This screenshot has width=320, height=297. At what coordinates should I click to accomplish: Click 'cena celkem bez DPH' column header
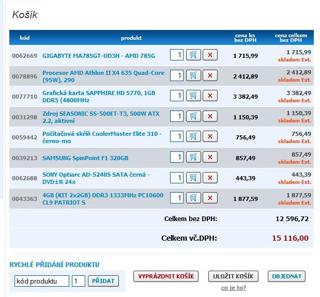(291, 38)
